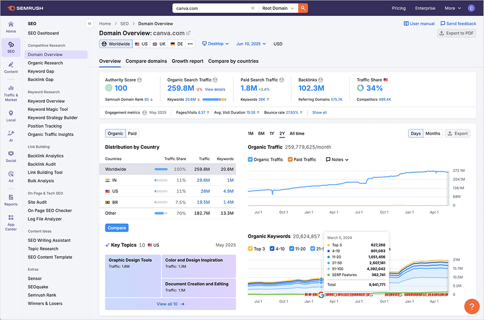The width and height of the screenshot is (484, 320).
Task: Click the Authority Score info icon
Action: click(x=139, y=80)
